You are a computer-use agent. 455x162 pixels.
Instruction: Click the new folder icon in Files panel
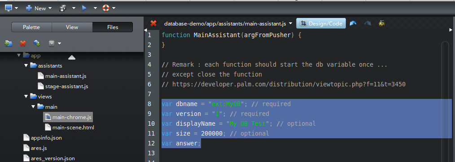click(9, 43)
